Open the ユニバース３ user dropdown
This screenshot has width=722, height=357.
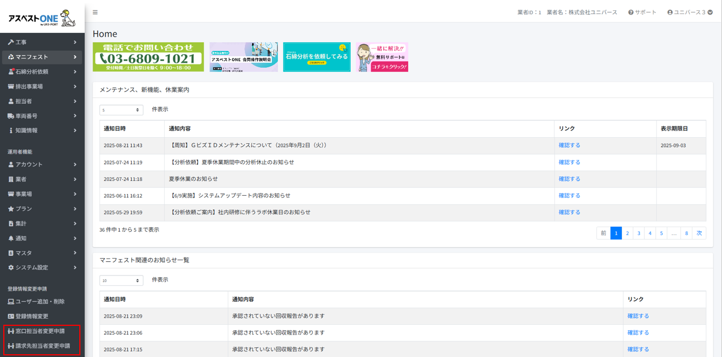690,12
